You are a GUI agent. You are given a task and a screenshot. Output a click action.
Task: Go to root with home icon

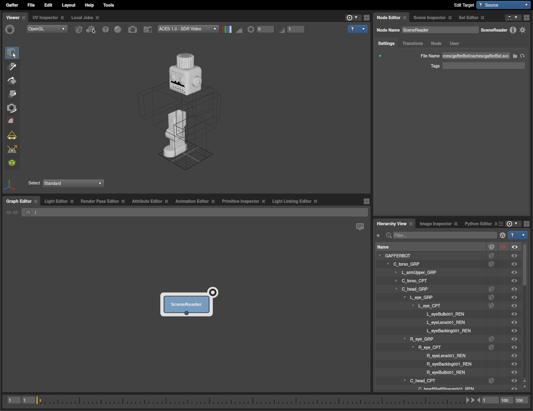28,212
